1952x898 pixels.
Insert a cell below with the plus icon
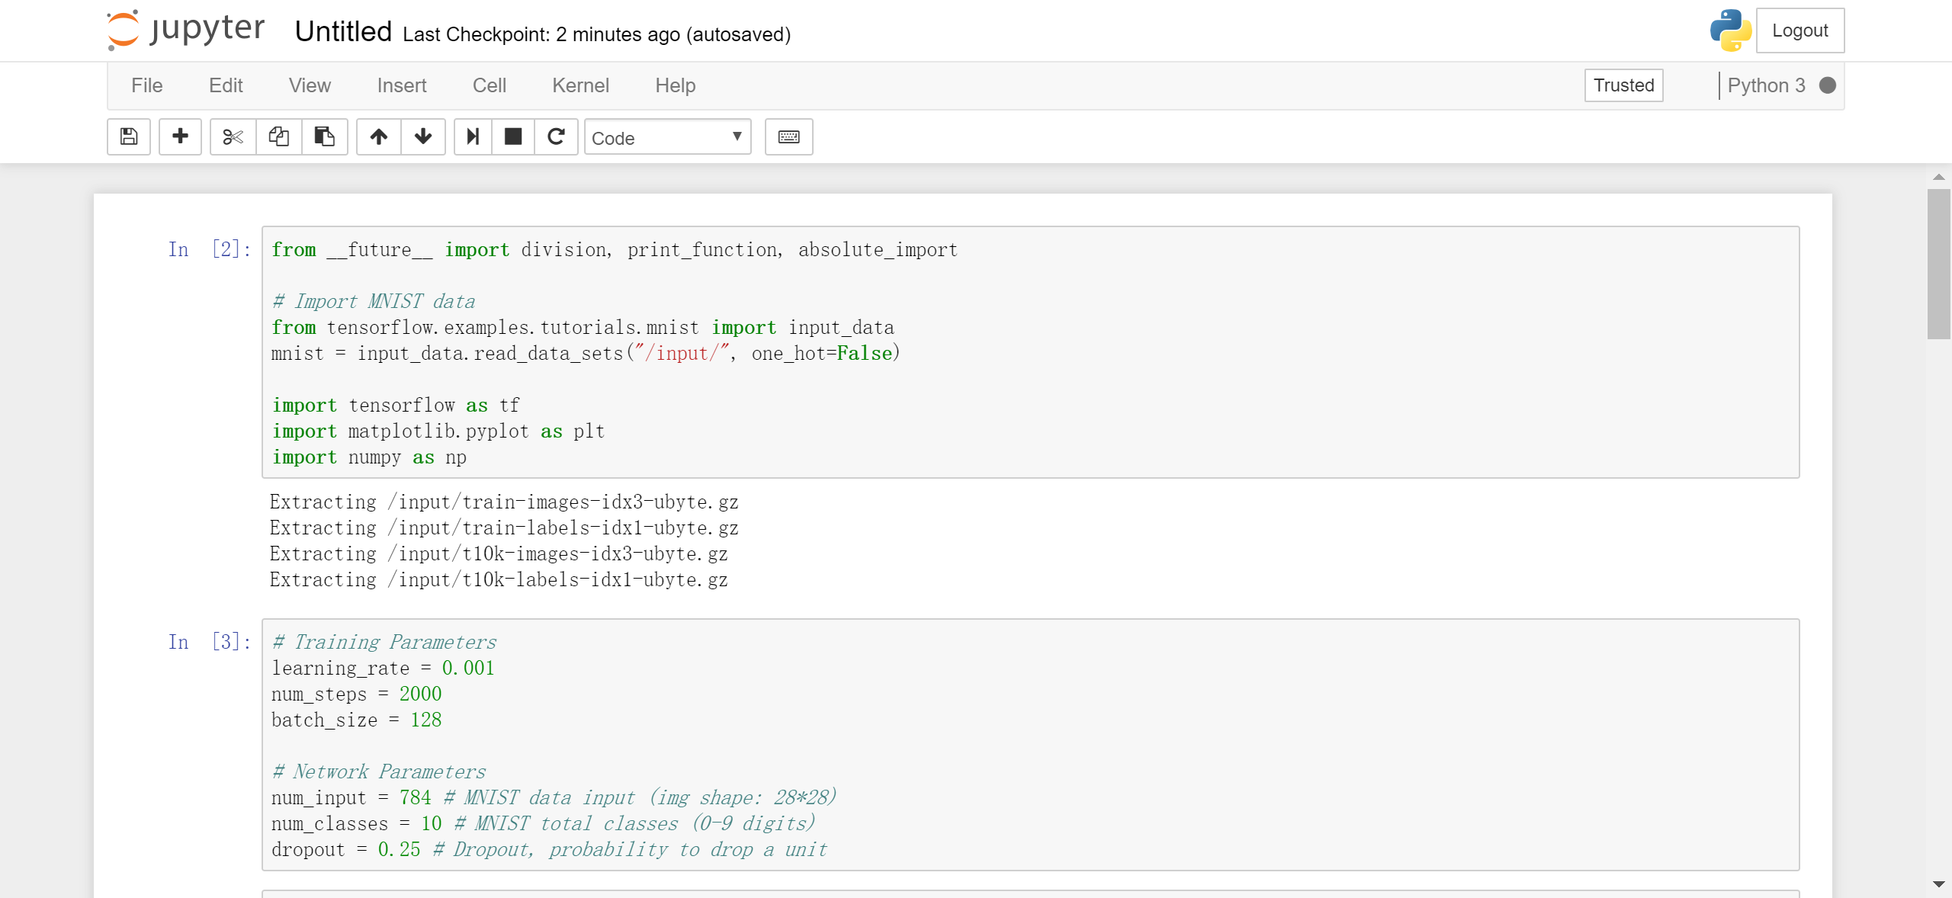(x=180, y=136)
